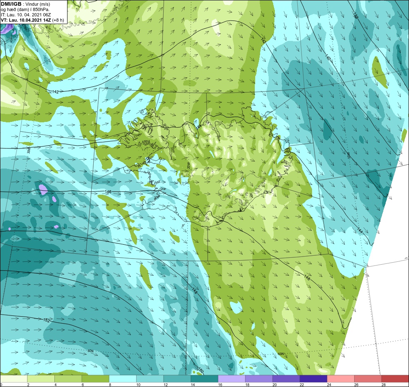Click the 'VT: Lau. 10.04.2021 14Z (+8 h)' line
This screenshot has width=409, height=387.
click(x=32, y=20)
